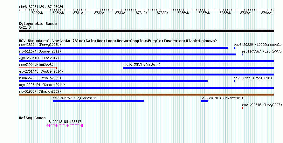
Task: Click the dgv7263n100 blue variant bar
Action: 146,61
